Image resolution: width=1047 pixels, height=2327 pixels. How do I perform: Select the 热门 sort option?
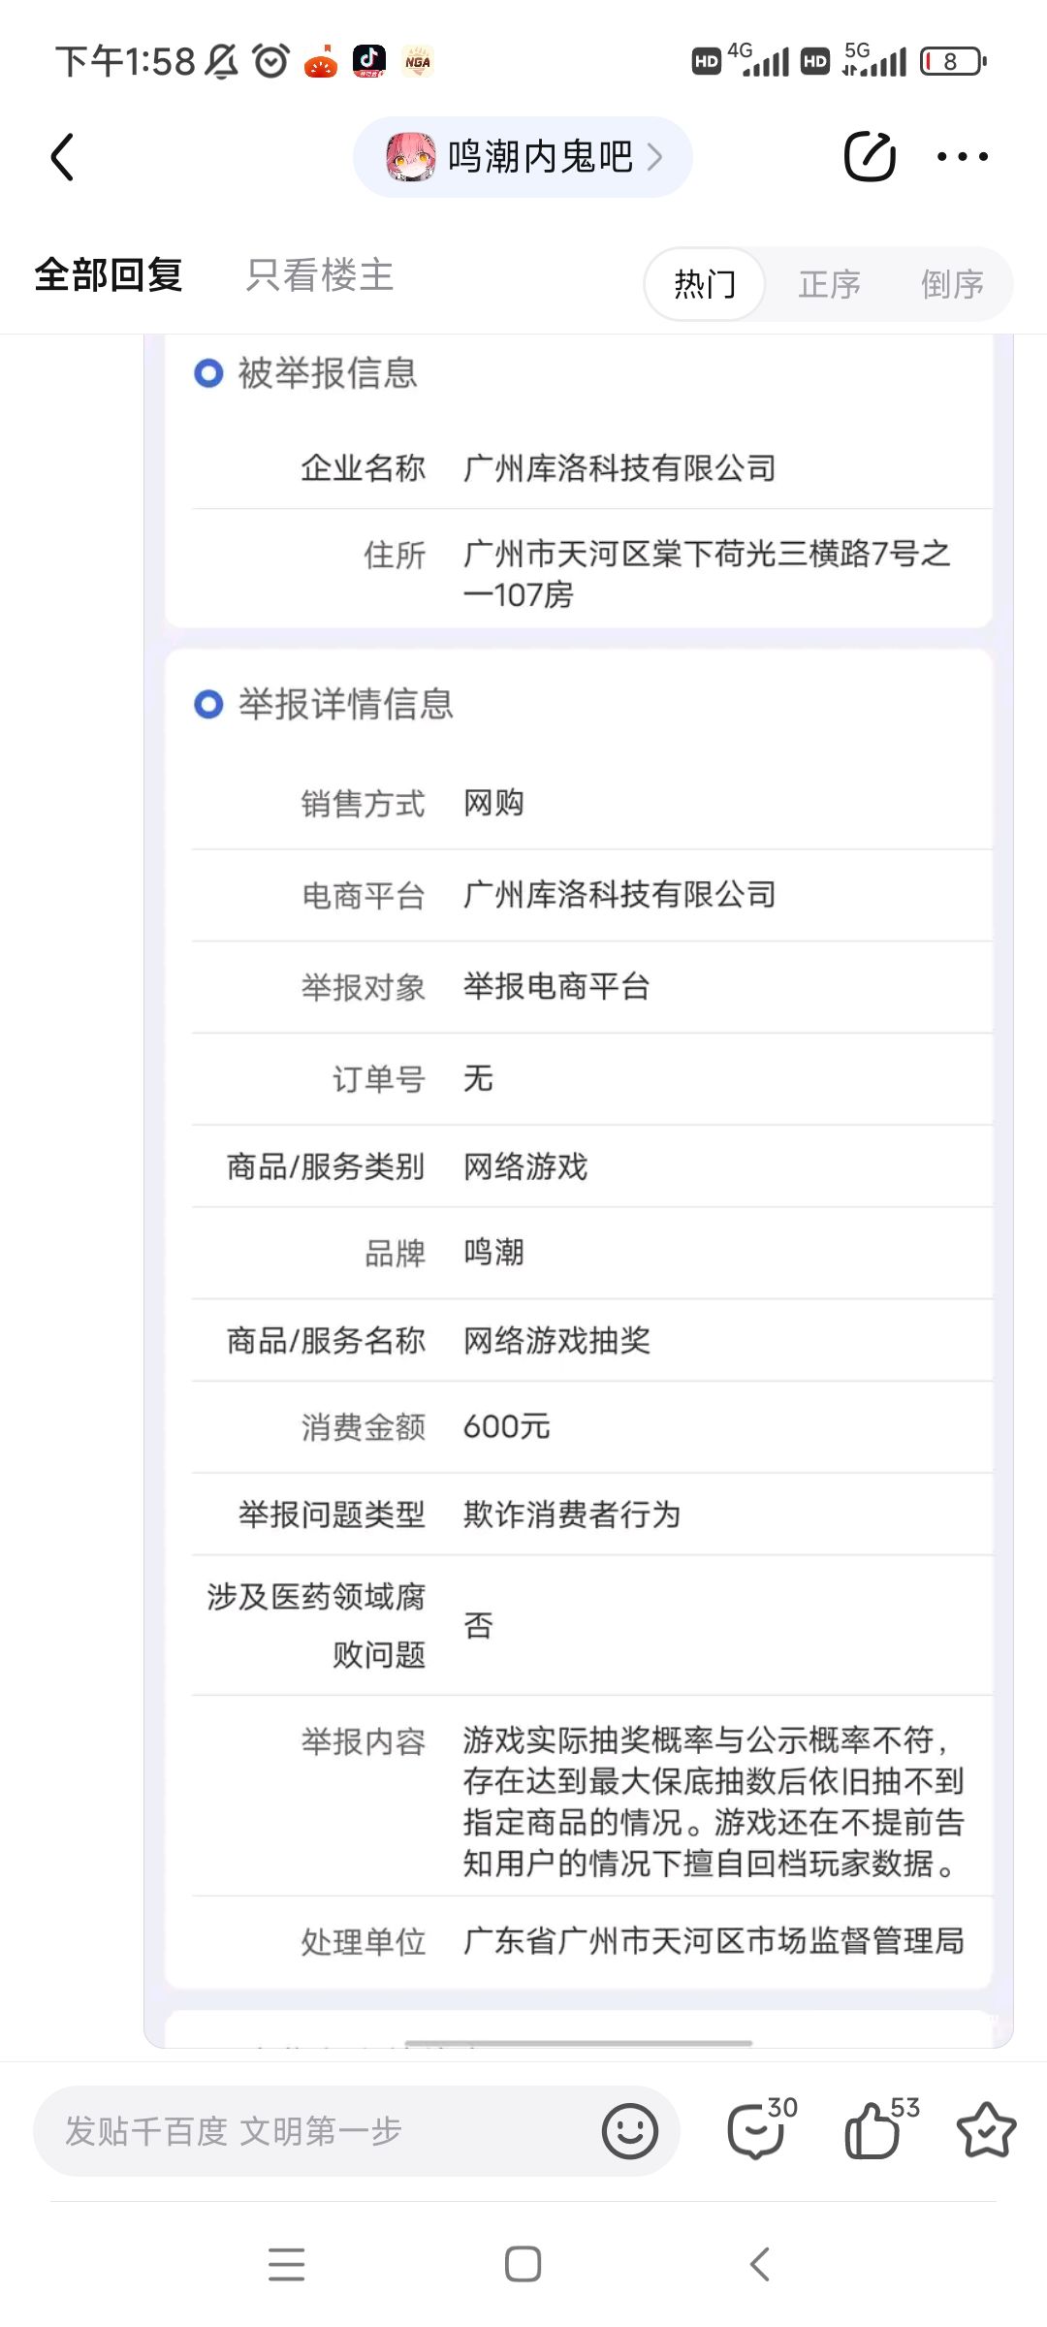pos(705,284)
